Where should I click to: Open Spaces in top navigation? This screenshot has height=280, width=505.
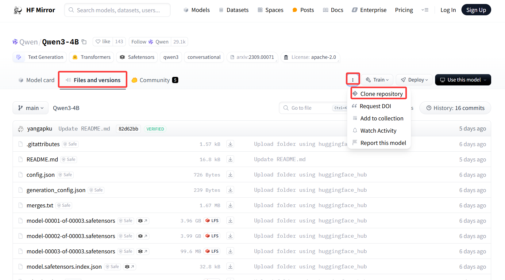(270, 10)
